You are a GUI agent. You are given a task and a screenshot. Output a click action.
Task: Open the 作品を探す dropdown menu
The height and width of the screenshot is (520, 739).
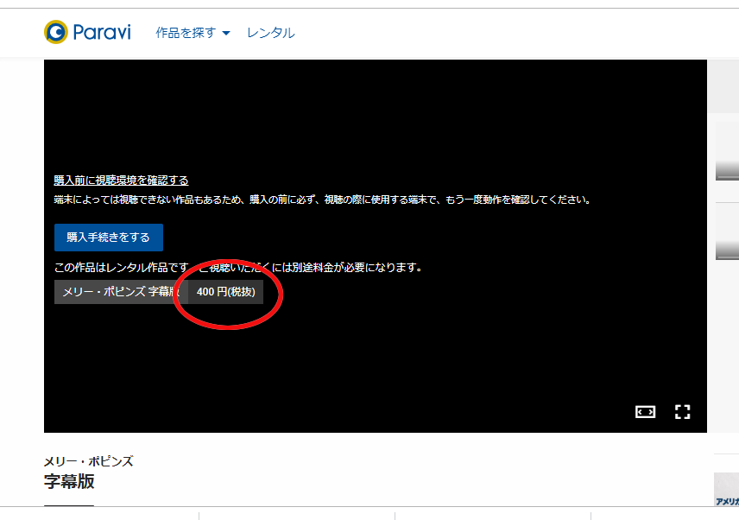193,33
